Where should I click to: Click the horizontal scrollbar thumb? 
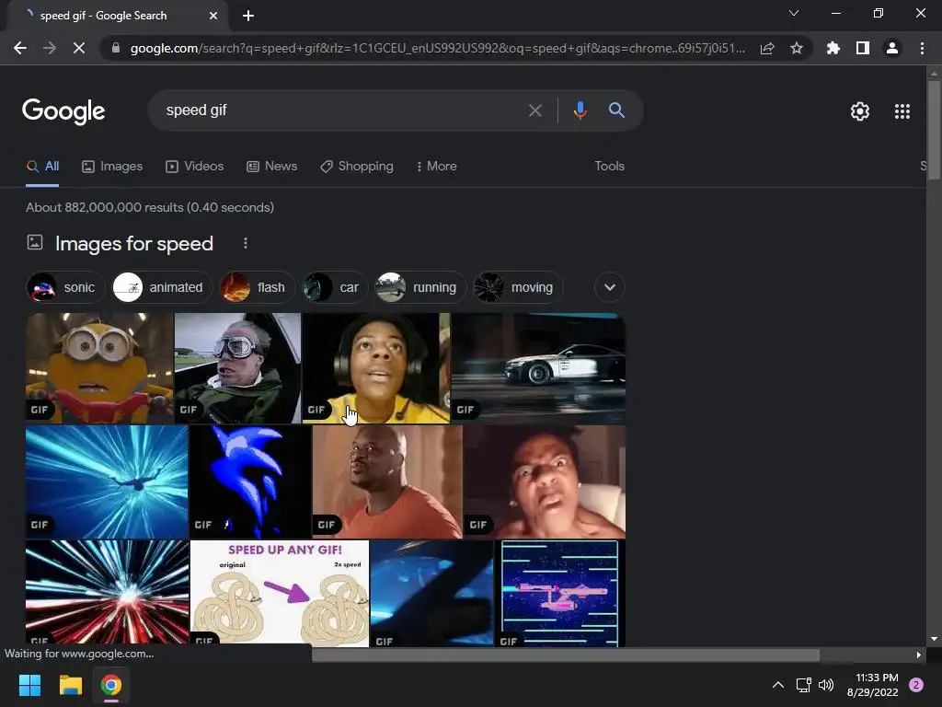[x=566, y=655]
